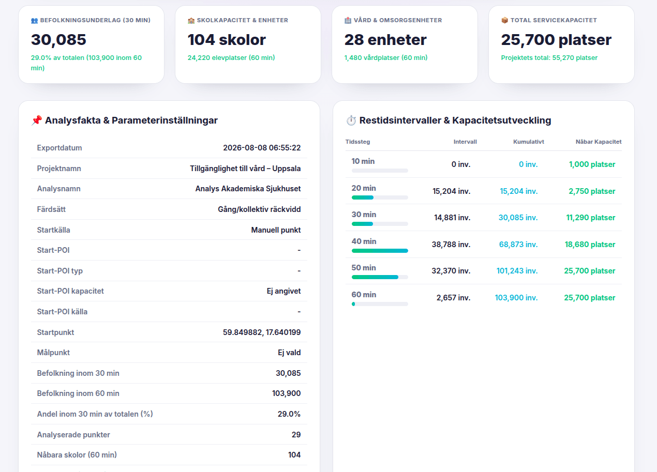This screenshot has width=657, height=472.
Task: Click the Ej angivet value
Action: click(283, 291)
